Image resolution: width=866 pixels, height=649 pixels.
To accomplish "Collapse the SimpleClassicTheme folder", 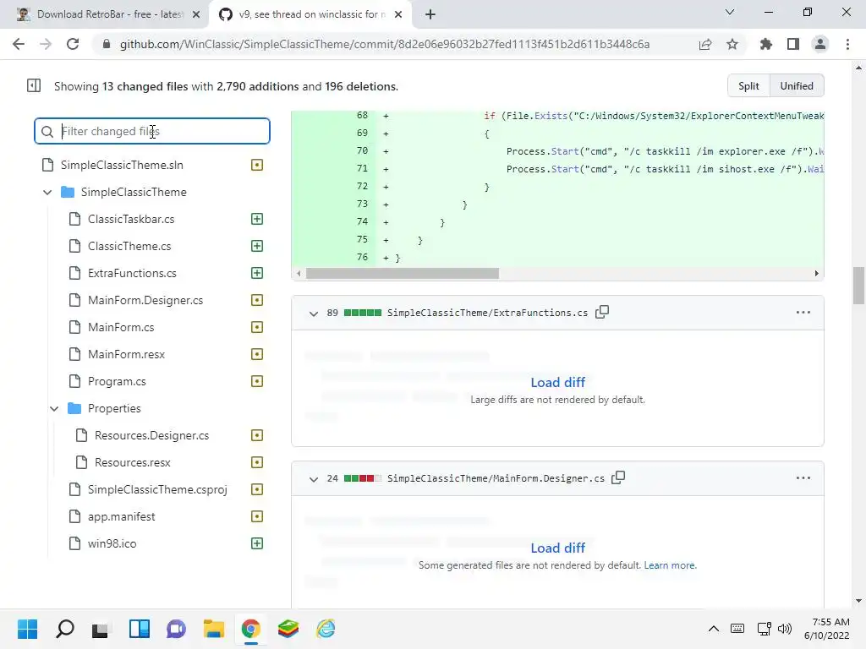I will click(47, 192).
